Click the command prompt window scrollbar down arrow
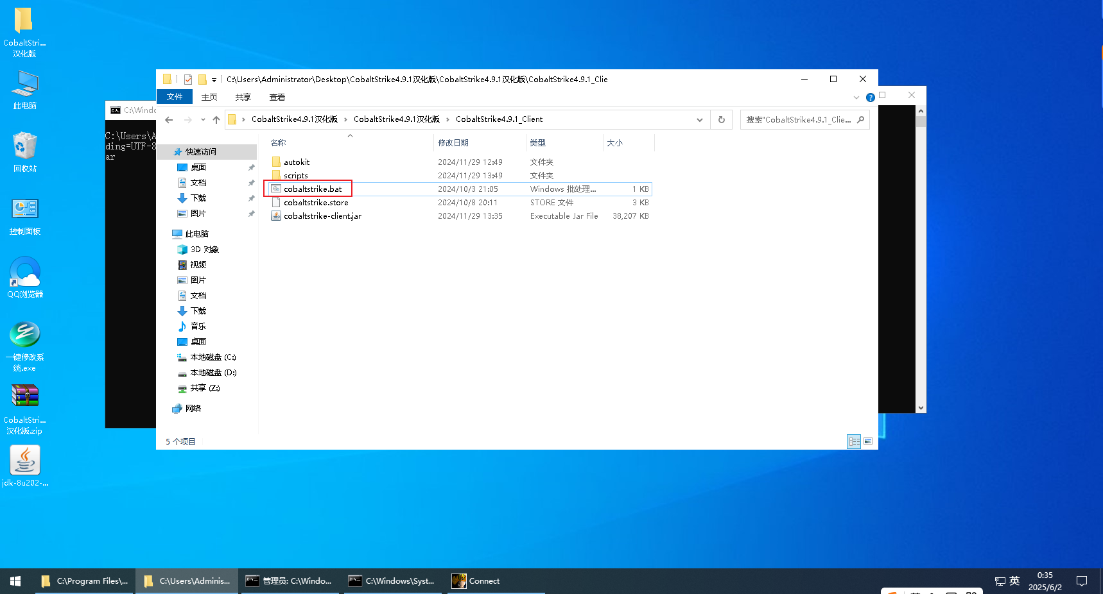This screenshot has height=594, width=1103. click(x=921, y=408)
